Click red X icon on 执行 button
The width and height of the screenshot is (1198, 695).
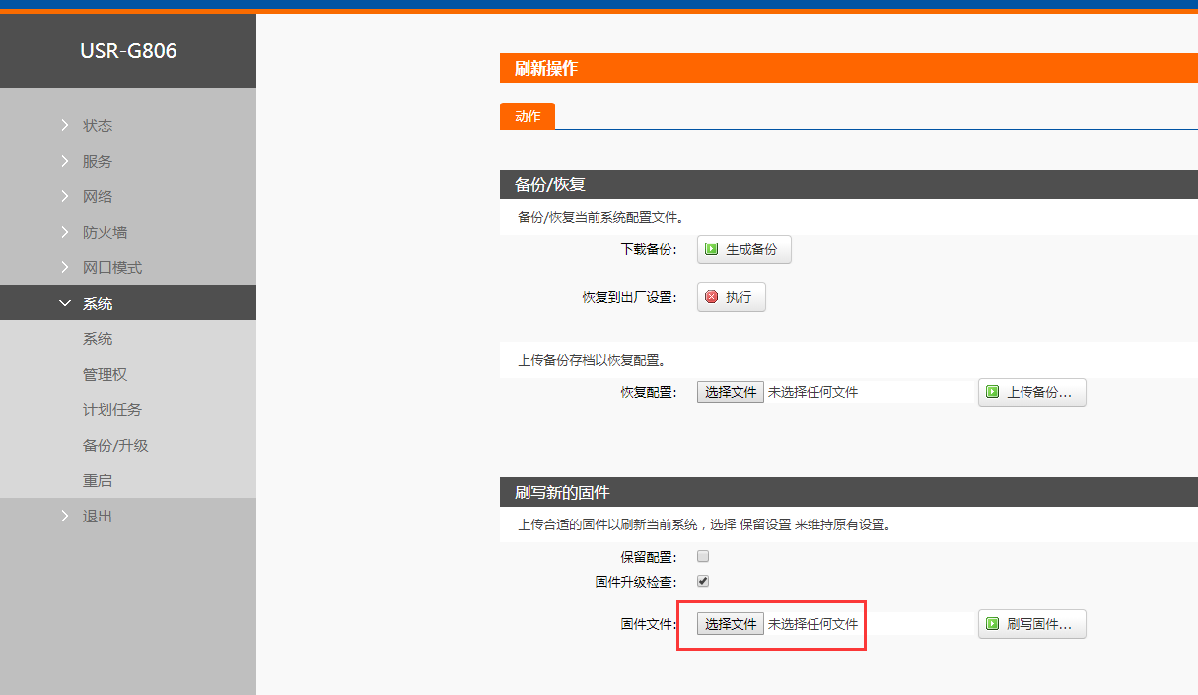pos(712,297)
